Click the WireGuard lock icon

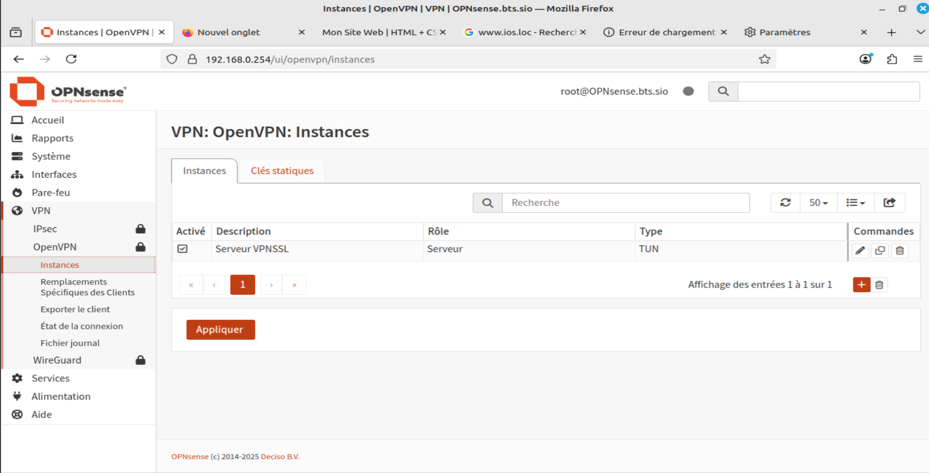(x=140, y=360)
